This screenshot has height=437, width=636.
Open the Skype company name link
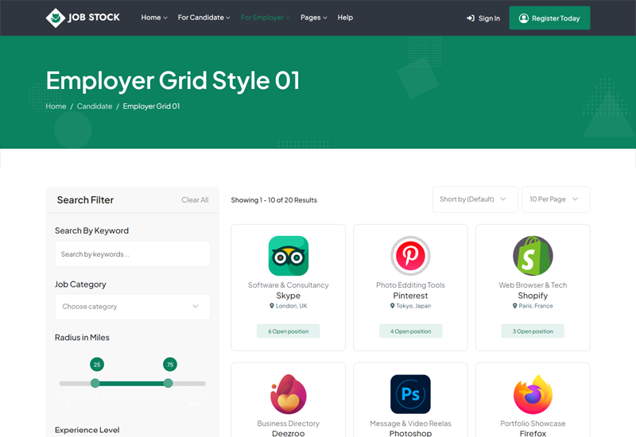click(x=289, y=296)
